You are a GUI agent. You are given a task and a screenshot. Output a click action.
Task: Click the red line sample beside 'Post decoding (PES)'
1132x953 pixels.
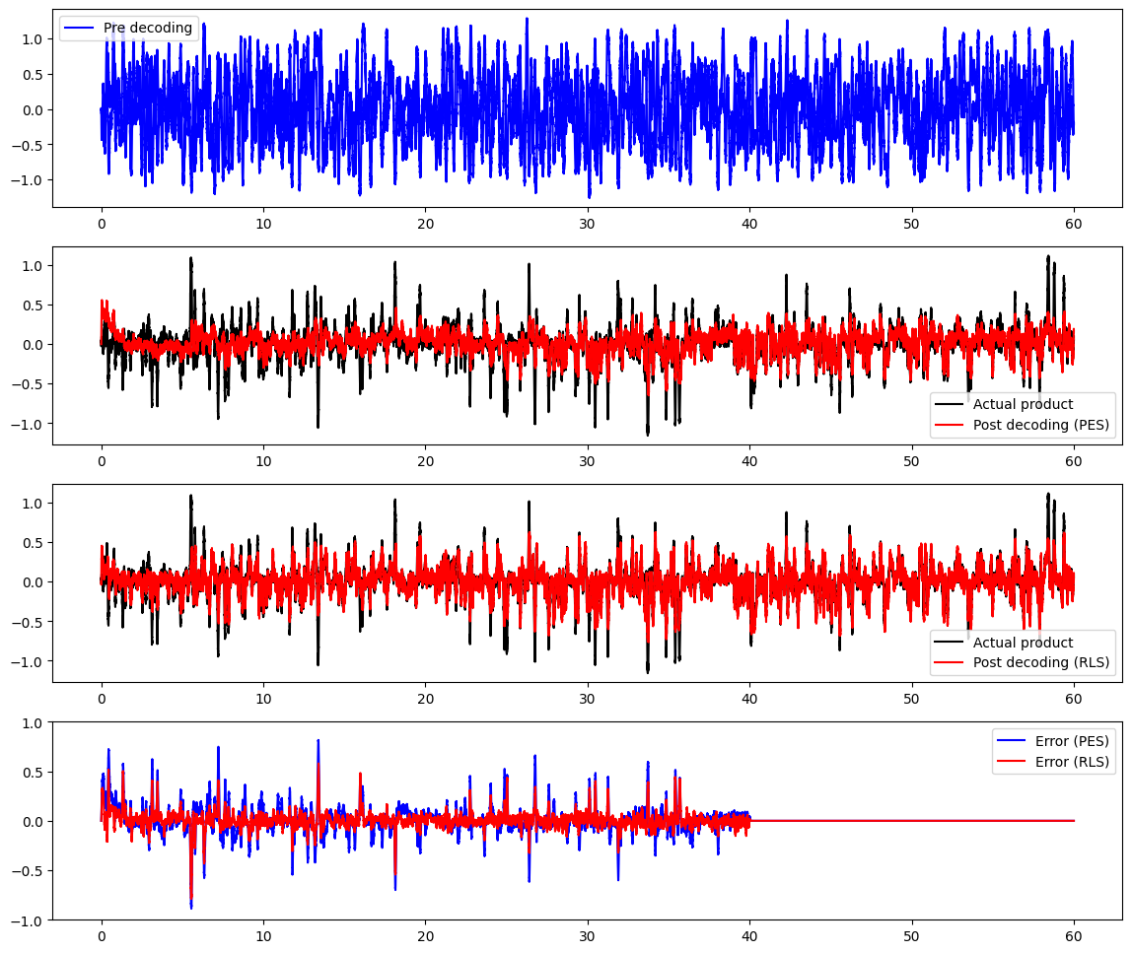pyautogui.click(x=950, y=425)
